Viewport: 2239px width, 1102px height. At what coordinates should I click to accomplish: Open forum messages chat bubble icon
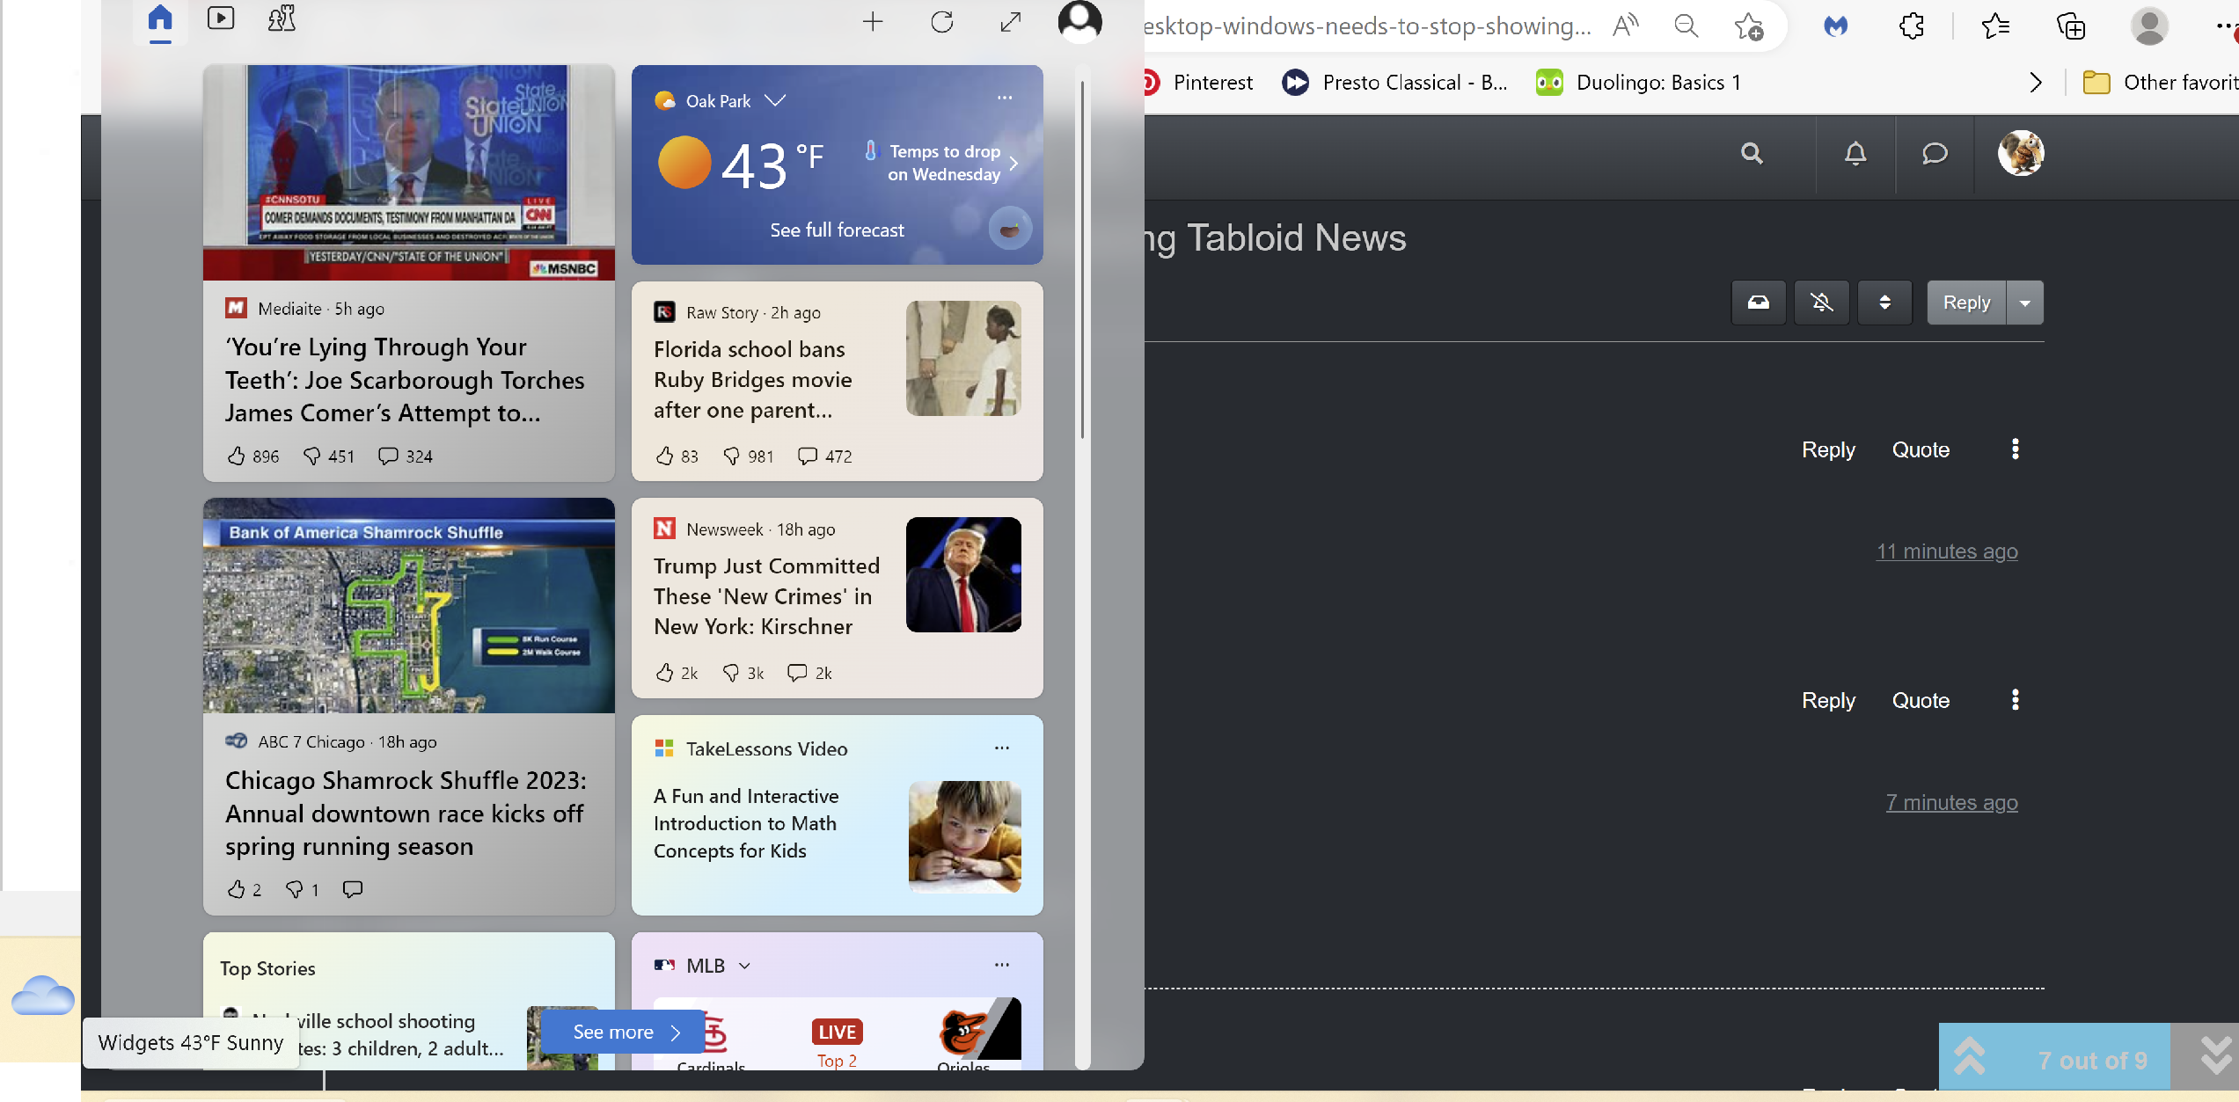click(x=1934, y=153)
